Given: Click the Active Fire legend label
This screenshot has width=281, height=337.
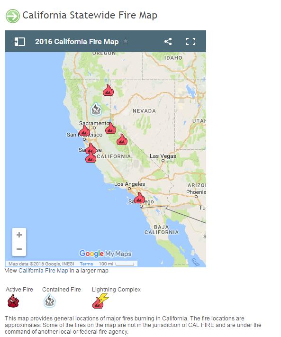Looking at the screenshot, I should point(19,290).
